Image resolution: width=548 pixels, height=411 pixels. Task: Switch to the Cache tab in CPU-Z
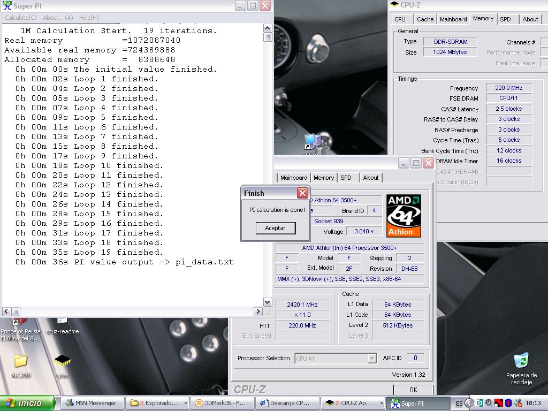[x=425, y=19]
